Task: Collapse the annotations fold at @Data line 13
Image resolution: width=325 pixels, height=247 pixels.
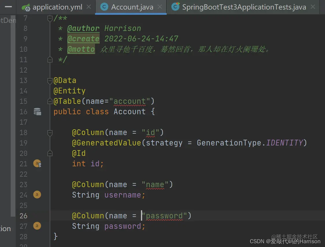Action: pyautogui.click(x=50, y=81)
